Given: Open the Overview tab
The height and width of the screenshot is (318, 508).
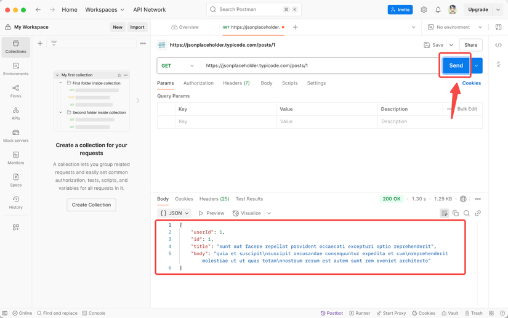Looking at the screenshot, I should pyautogui.click(x=185, y=27).
